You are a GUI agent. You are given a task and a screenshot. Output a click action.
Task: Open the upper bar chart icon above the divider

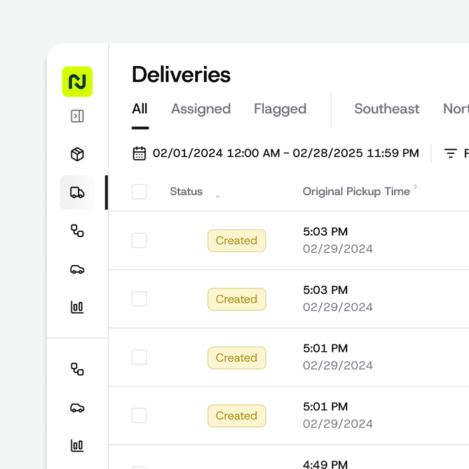coord(77,307)
